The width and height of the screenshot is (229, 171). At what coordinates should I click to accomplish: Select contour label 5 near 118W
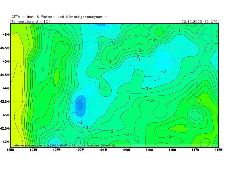[170, 137]
